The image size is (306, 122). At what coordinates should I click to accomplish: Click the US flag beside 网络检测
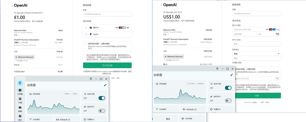pos(184,109)
